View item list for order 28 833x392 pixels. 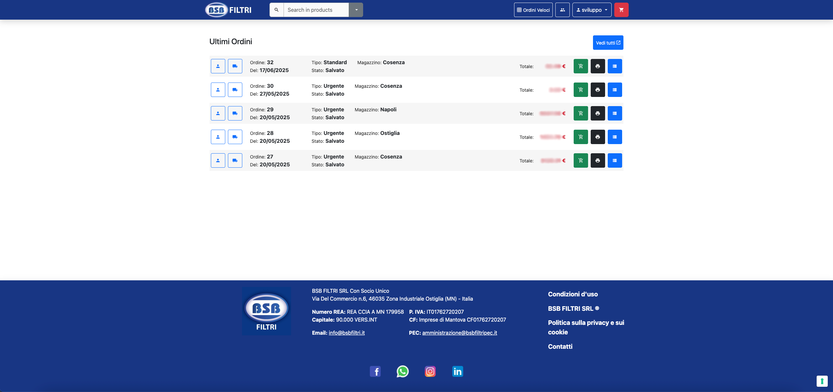tap(615, 137)
